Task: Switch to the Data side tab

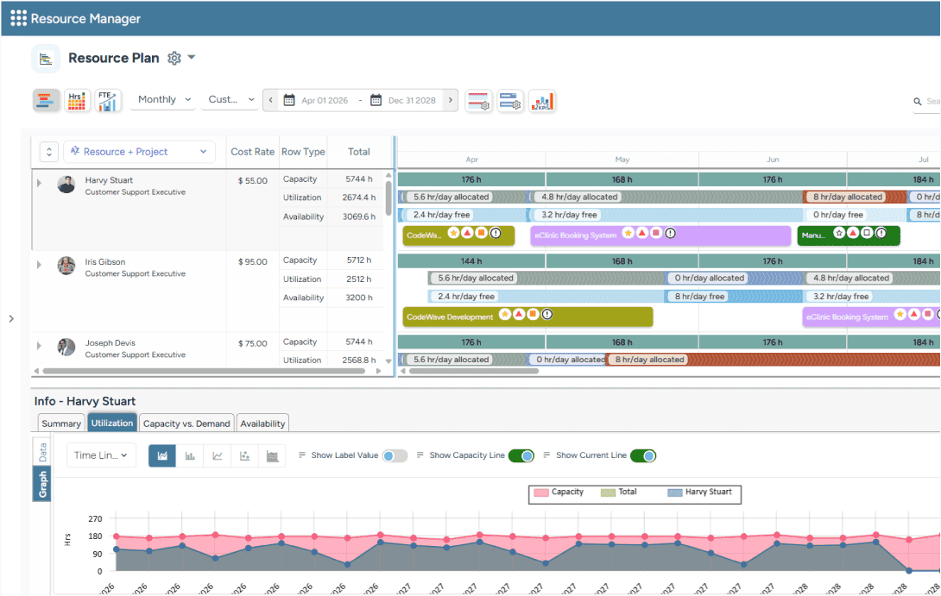Action: [42, 452]
